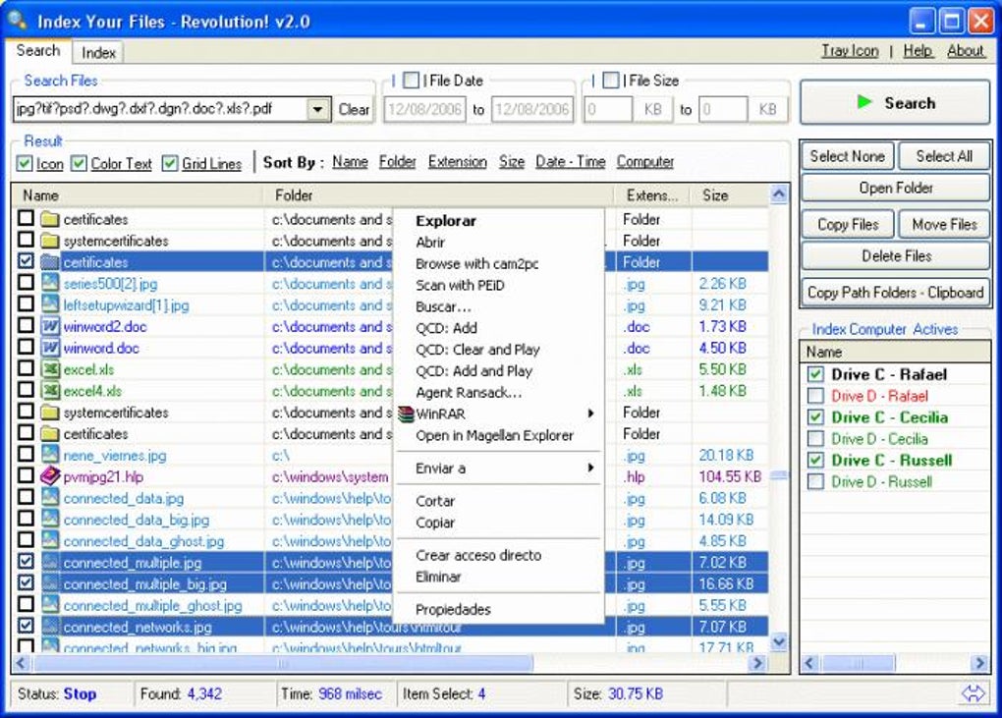Click the Index Computer panel horizontal scrollbar
The height and width of the screenshot is (718, 1002).
[895, 664]
